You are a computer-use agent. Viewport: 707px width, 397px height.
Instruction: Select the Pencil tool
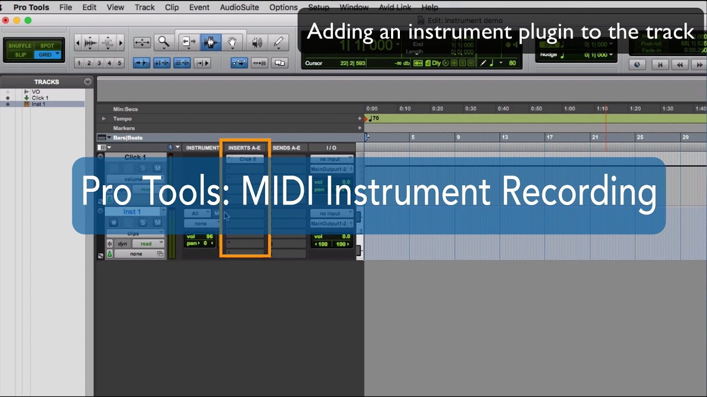click(278, 42)
